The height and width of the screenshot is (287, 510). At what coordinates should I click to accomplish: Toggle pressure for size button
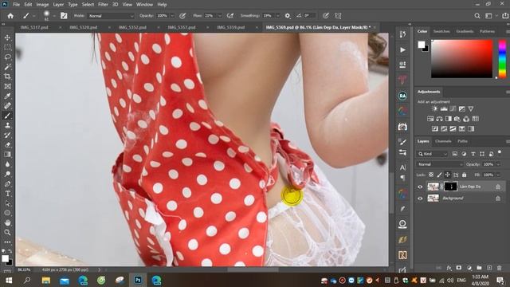click(x=326, y=16)
